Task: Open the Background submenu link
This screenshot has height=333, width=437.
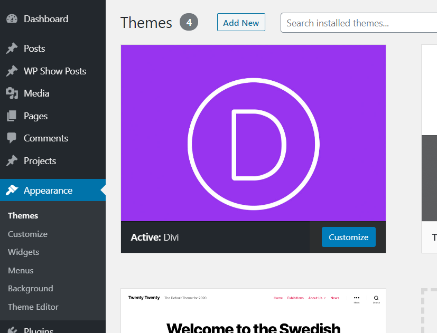Action: coord(30,289)
